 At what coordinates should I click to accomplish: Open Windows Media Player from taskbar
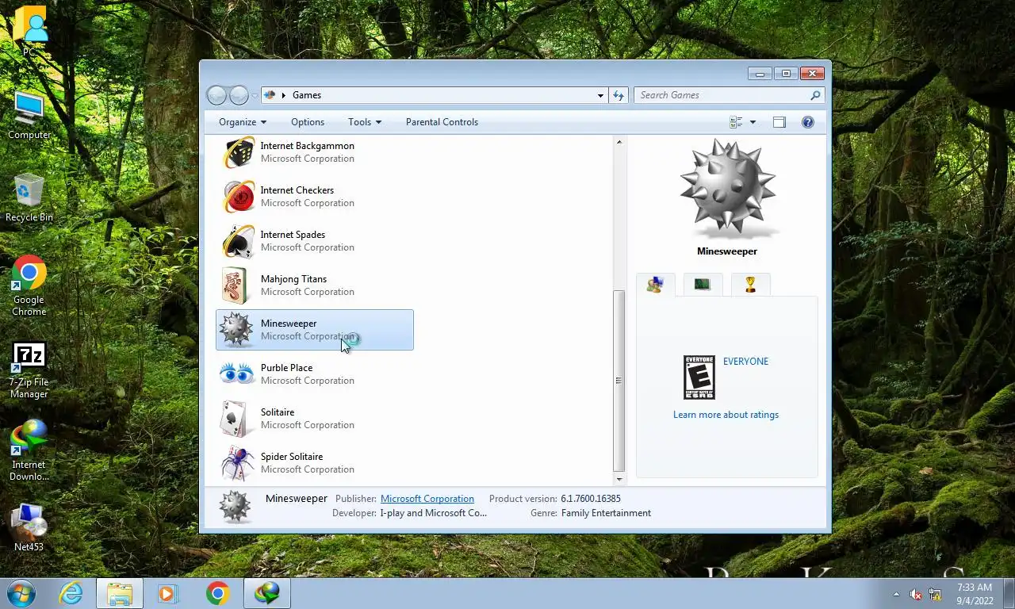click(x=167, y=593)
